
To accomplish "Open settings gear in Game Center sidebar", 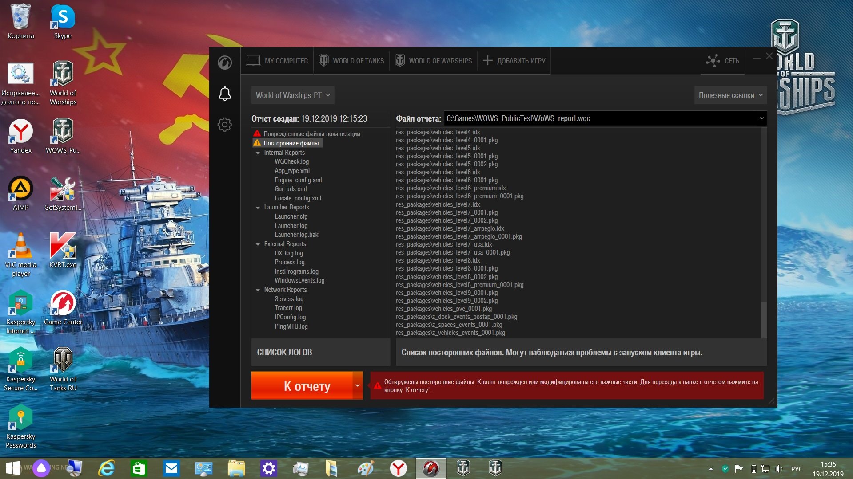I will point(225,125).
